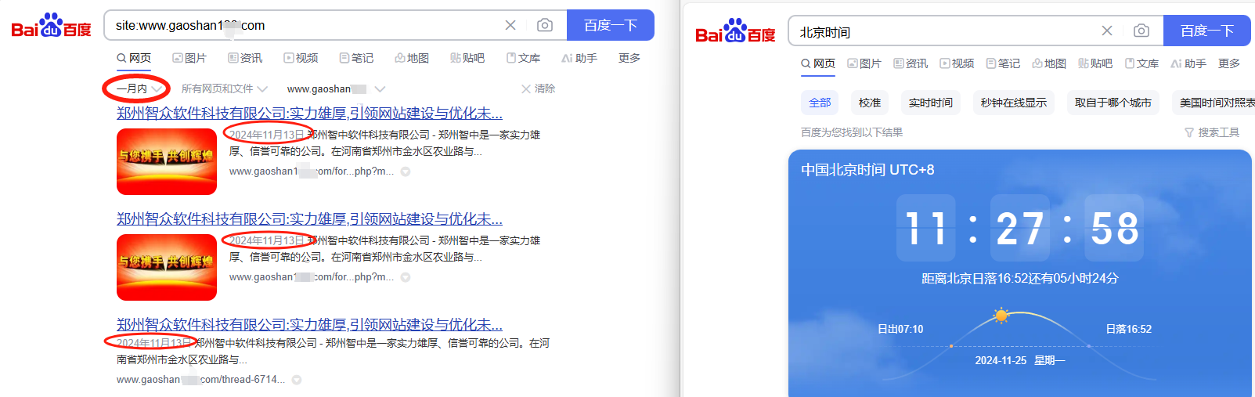Click the Baidu logo in right window

click(x=735, y=31)
